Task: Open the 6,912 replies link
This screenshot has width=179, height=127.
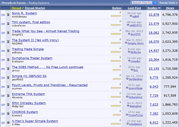Action: pos(154,123)
